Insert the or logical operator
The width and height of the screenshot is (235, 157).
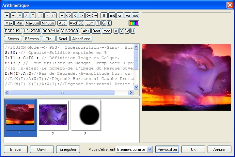(x=120, y=15)
